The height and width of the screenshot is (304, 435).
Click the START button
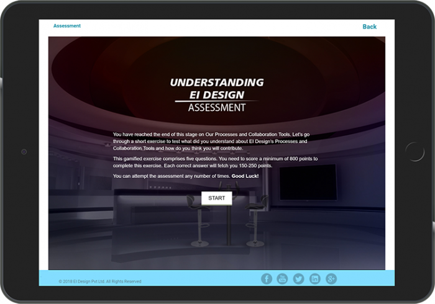(217, 199)
